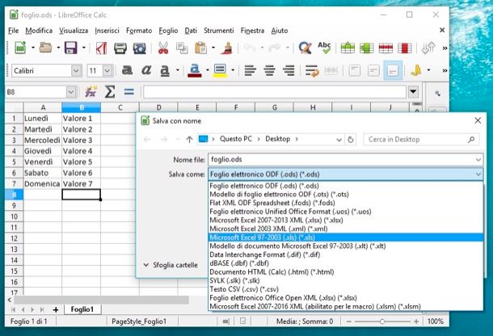This screenshot has width=493, height=336.
Task: Open the Function Wizard icon
Action: point(91,92)
